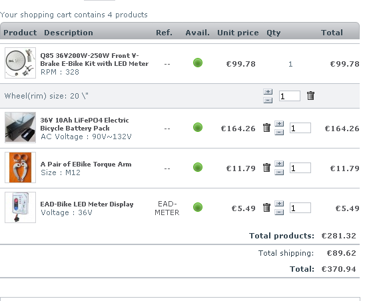Open the Q85 Front V-Brake E-Bike Kit link
This screenshot has height=301, width=373.
[94, 59]
